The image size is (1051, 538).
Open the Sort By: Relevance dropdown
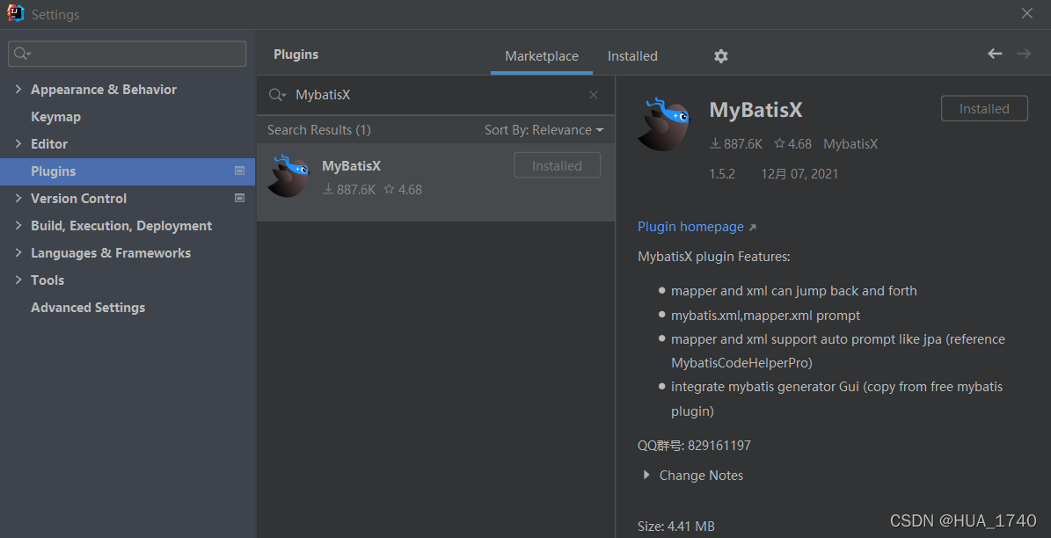click(x=544, y=130)
